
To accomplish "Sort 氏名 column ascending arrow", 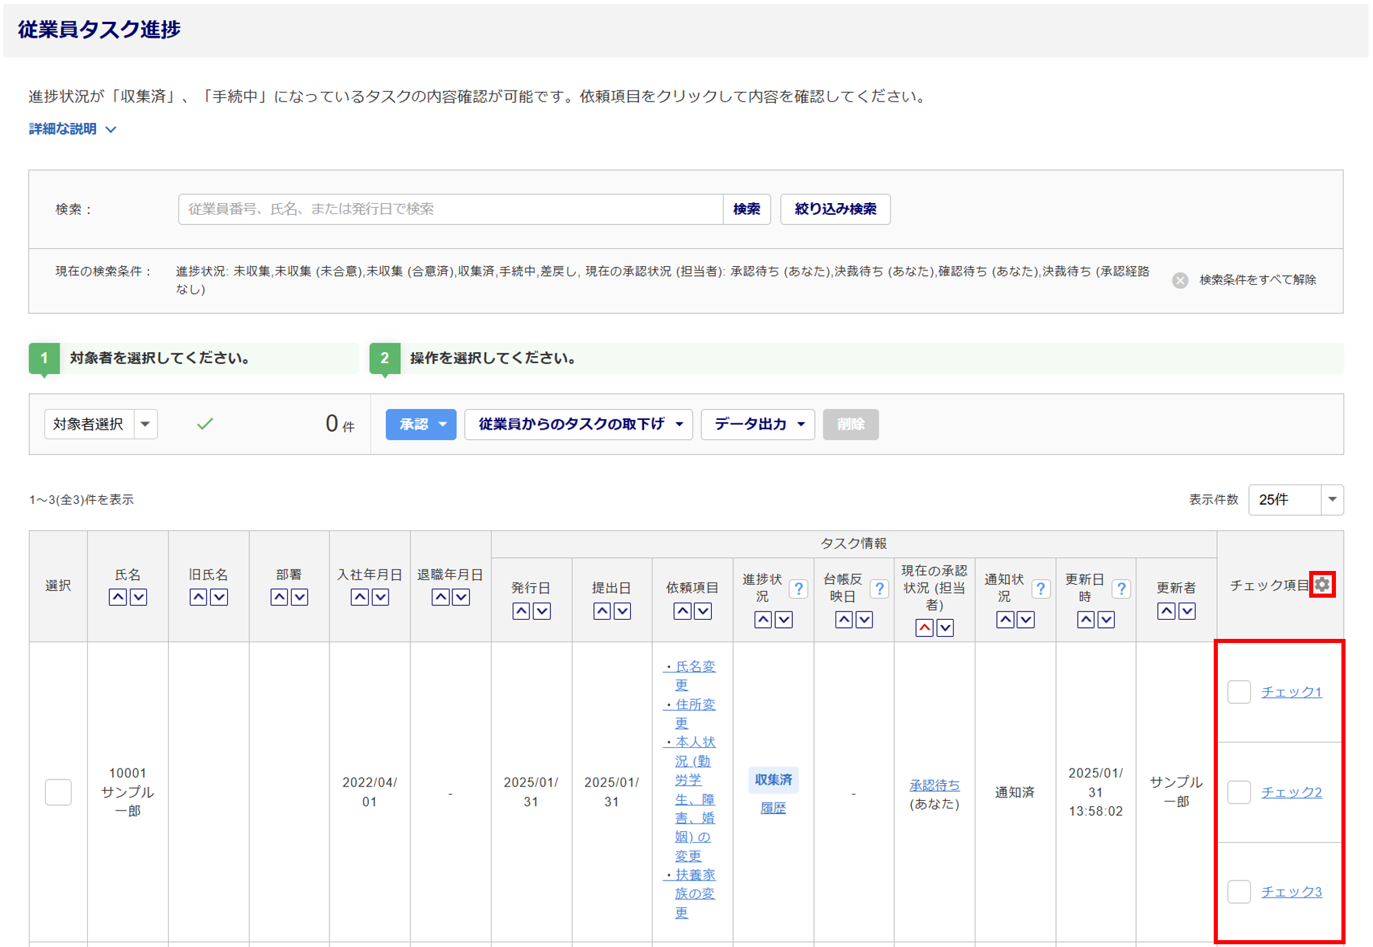I will pyautogui.click(x=118, y=597).
